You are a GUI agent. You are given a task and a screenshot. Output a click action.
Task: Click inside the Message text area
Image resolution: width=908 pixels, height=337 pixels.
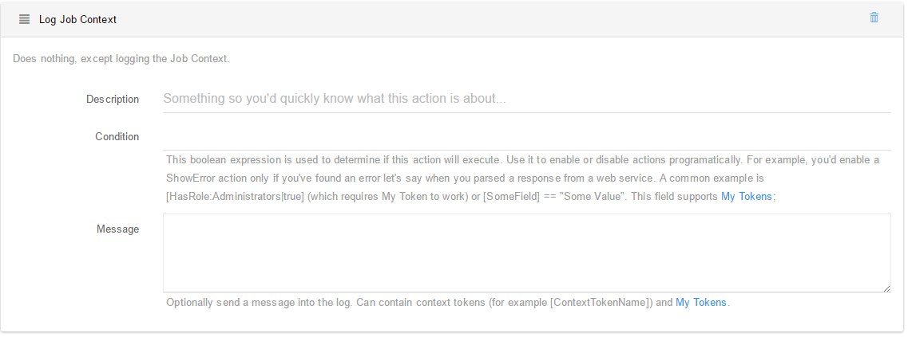click(x=526, y=253)
